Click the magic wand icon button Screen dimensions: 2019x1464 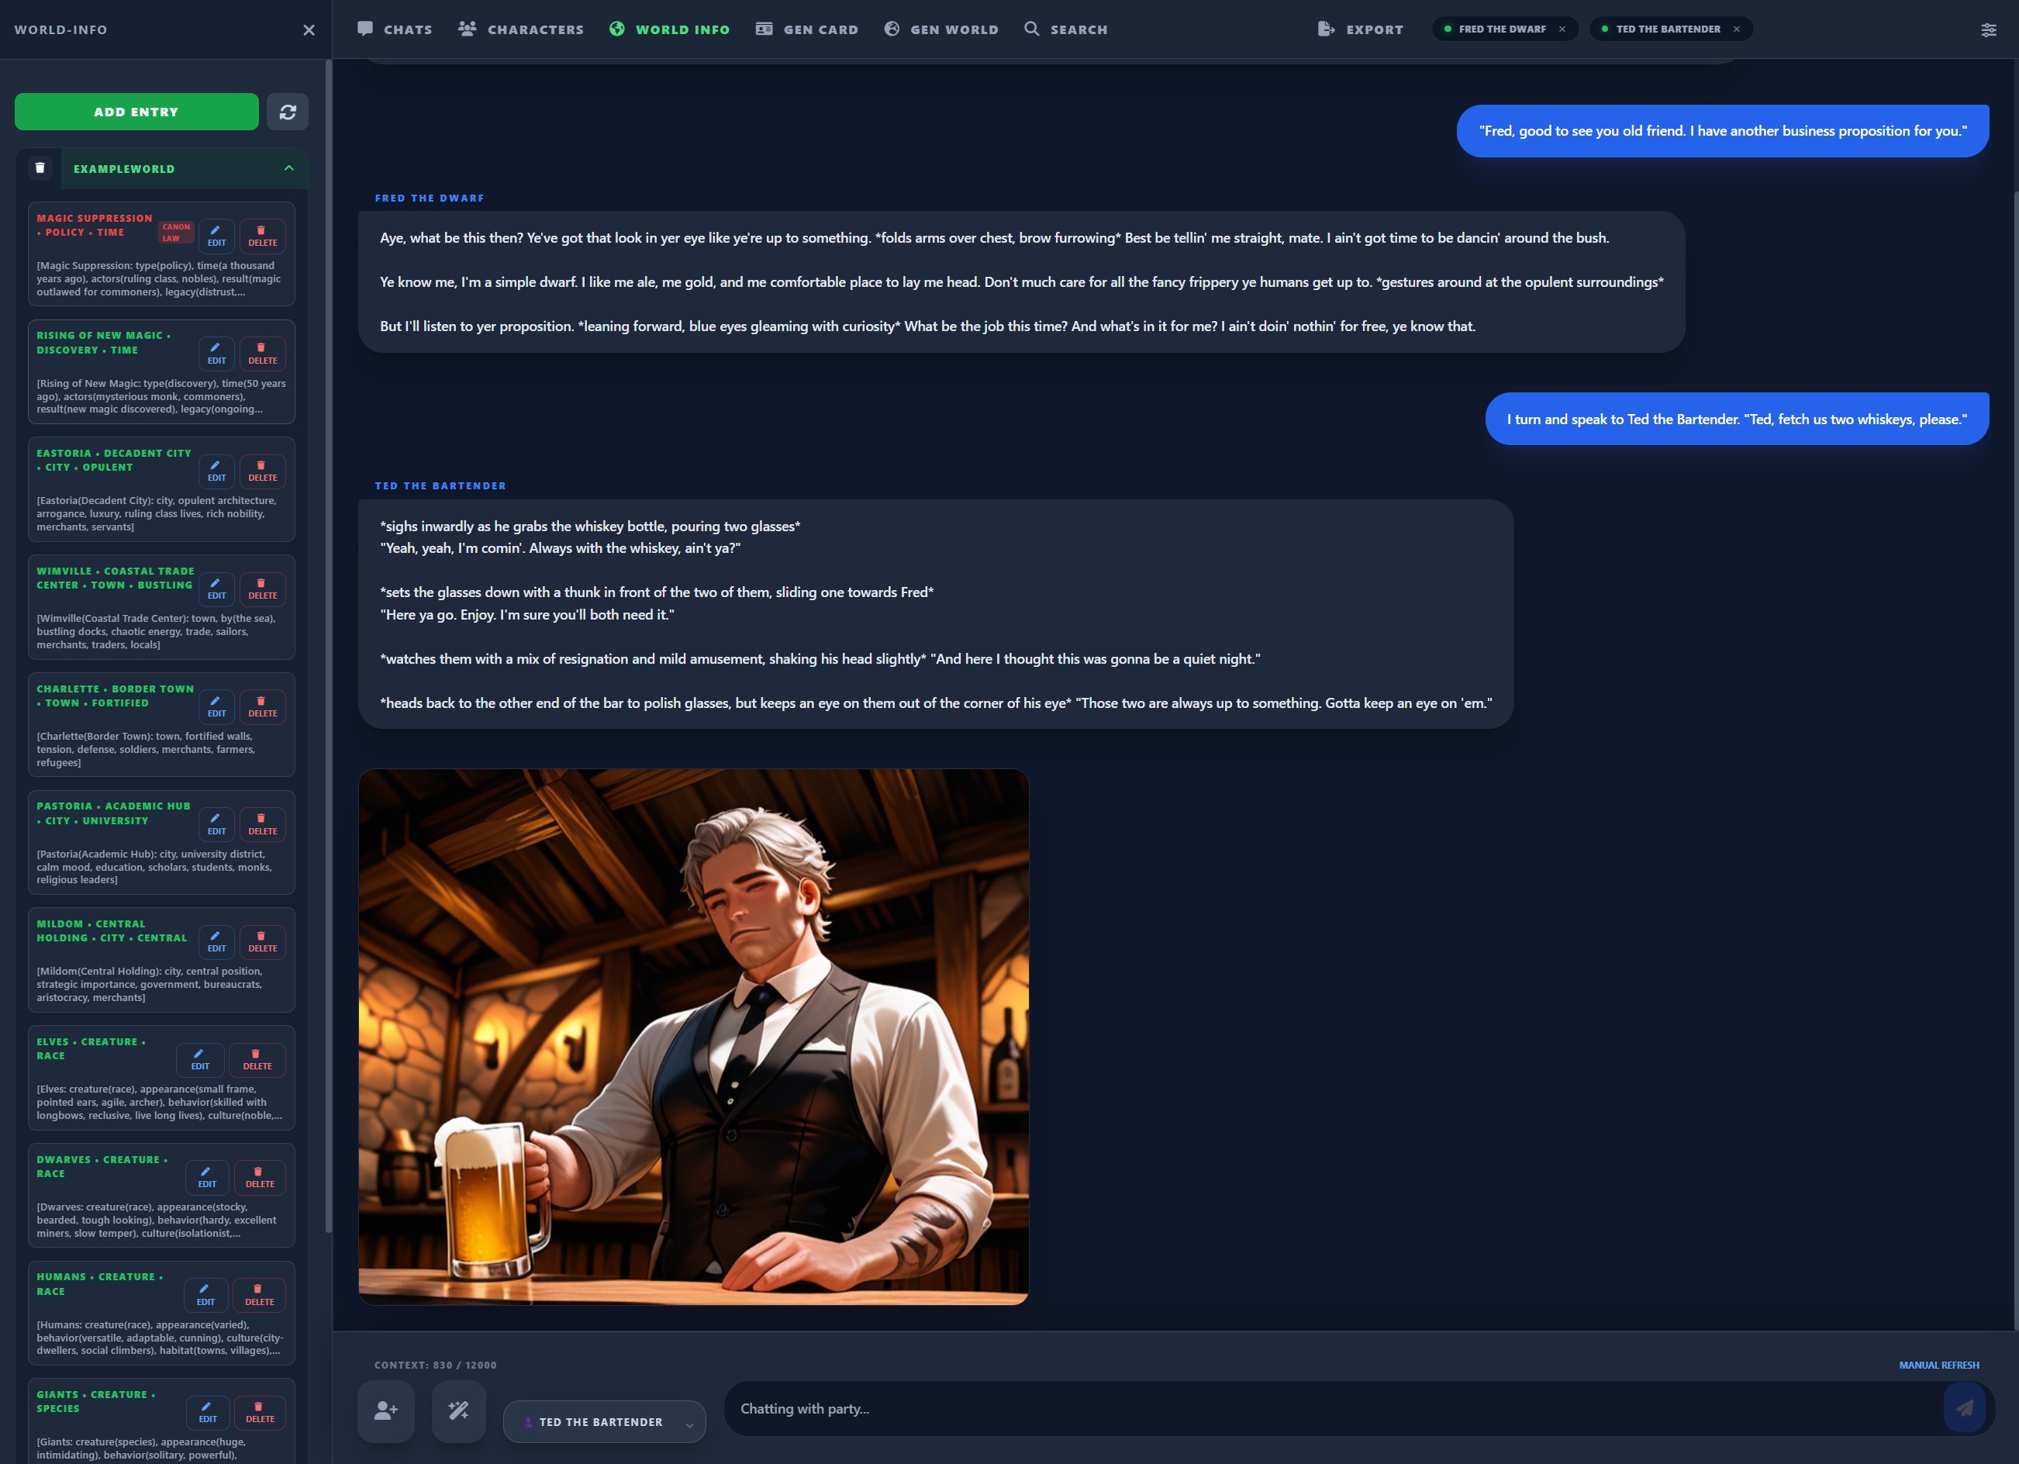458,1410
